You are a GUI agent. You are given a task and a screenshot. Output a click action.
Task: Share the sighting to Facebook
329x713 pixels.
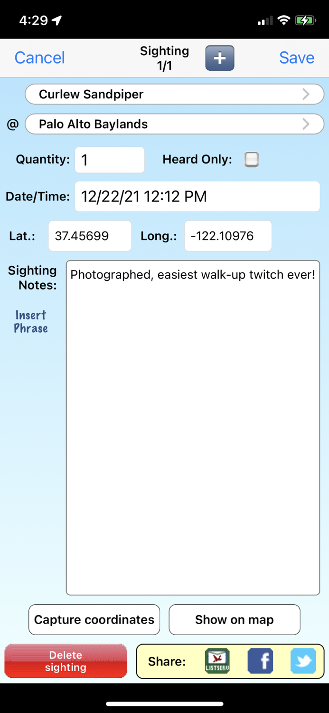pyautogui.click(x=260, y=661)
